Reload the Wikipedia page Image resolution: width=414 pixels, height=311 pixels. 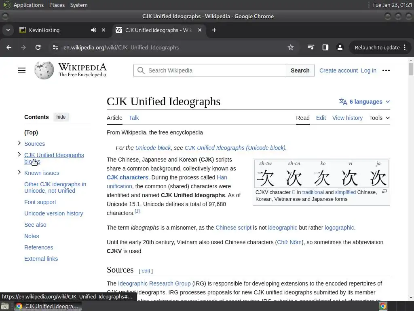click(38, 47)
